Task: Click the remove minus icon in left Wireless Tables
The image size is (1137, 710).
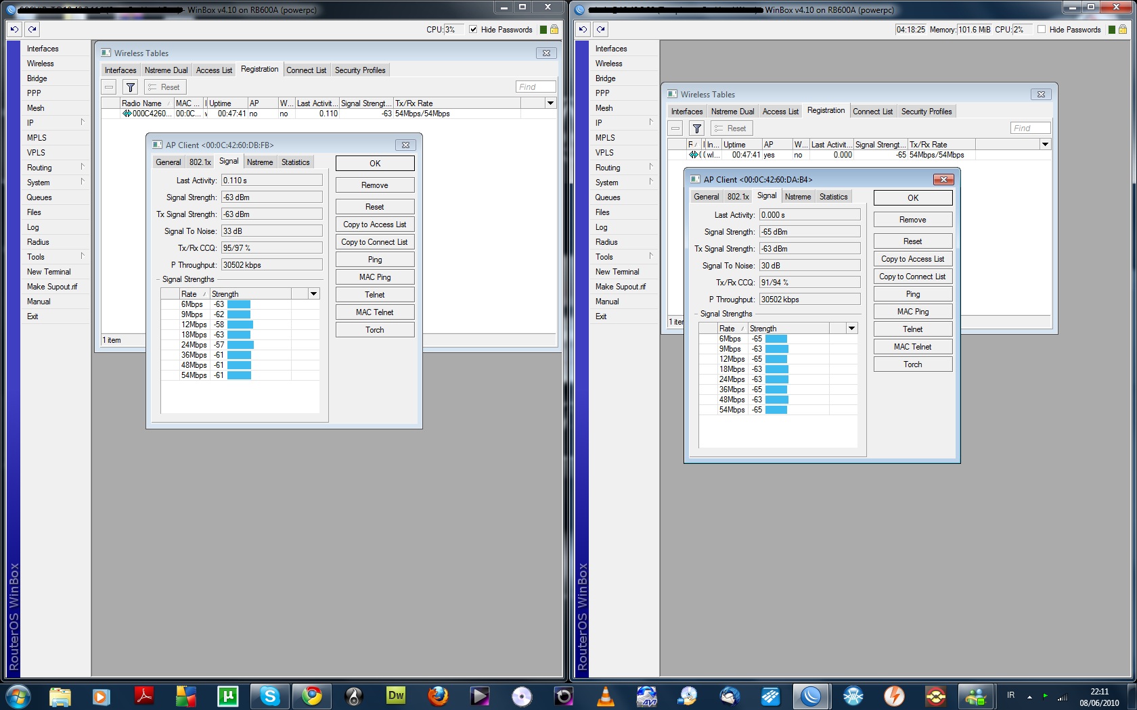Action: [x=109, y=87]
